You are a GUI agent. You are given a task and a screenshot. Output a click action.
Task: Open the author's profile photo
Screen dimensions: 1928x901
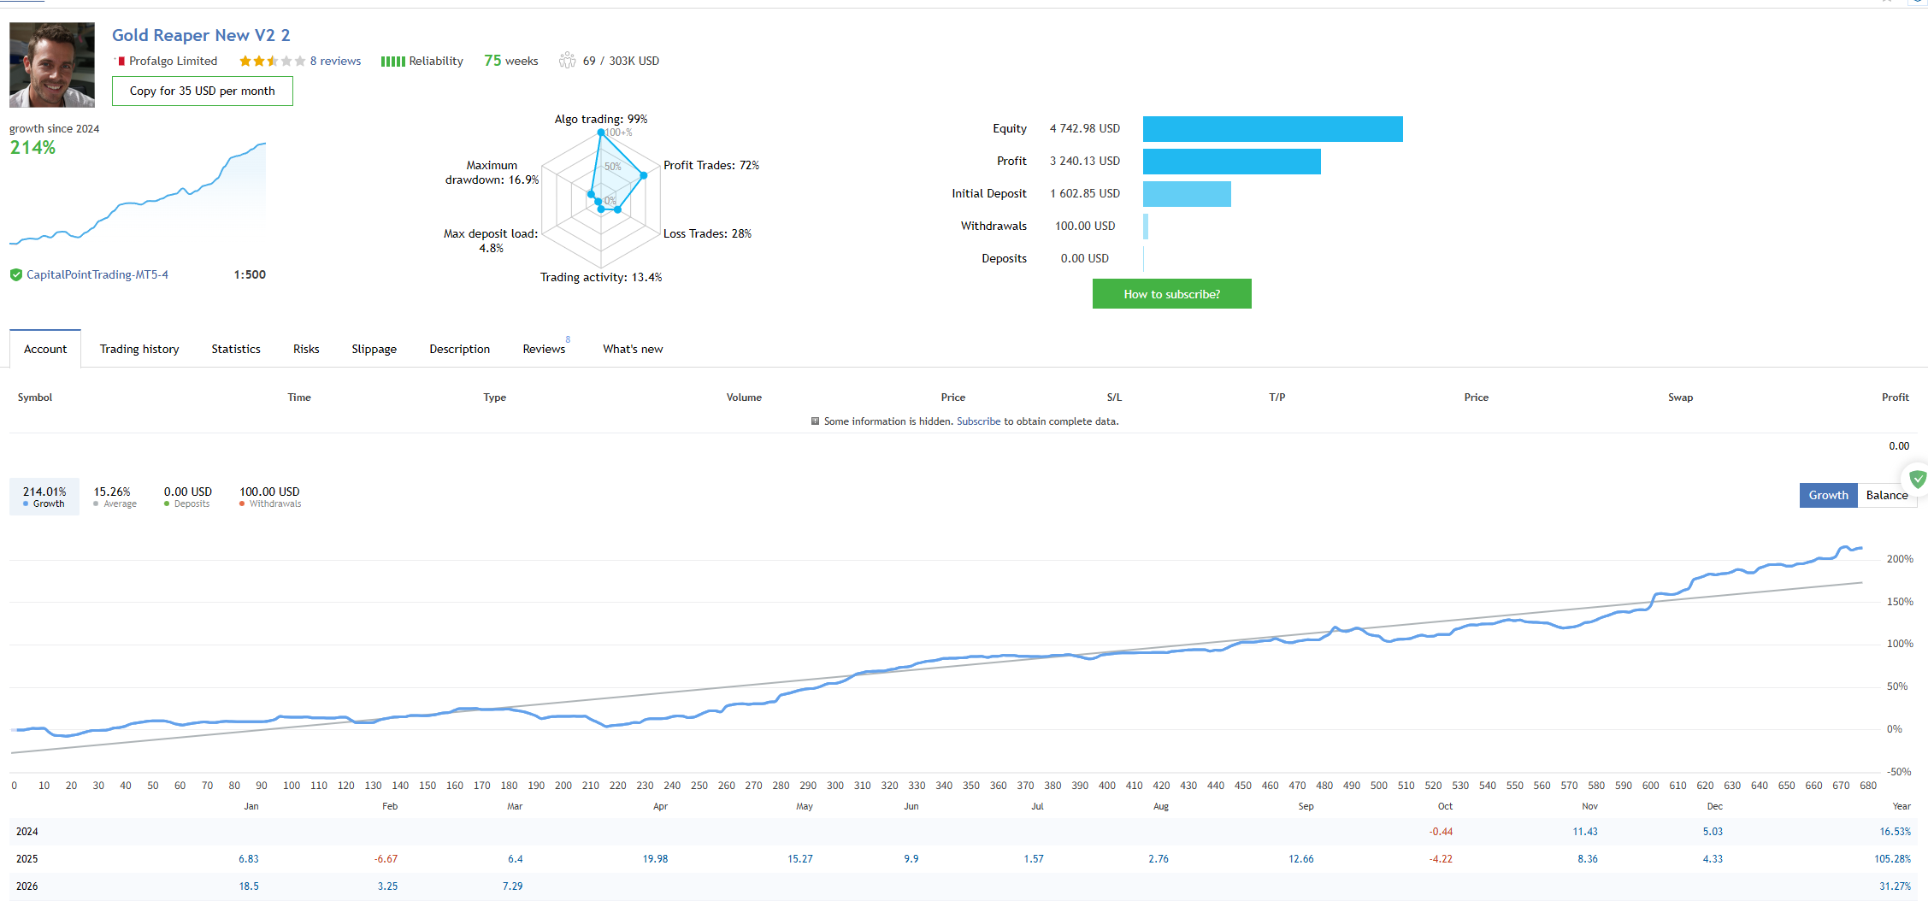click(x=52, y=65)
